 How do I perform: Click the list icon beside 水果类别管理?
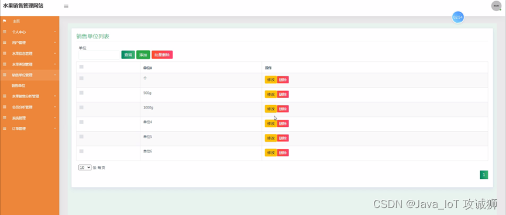pyautogui.click(x=5, y=64)
